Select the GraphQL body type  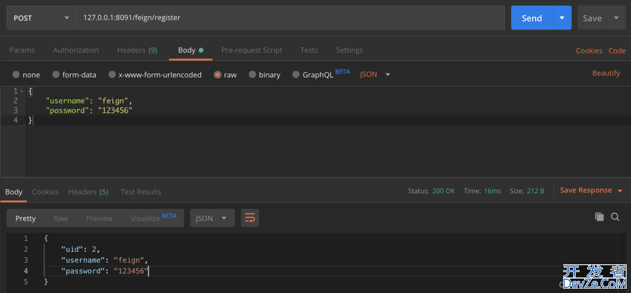(312, 75)
